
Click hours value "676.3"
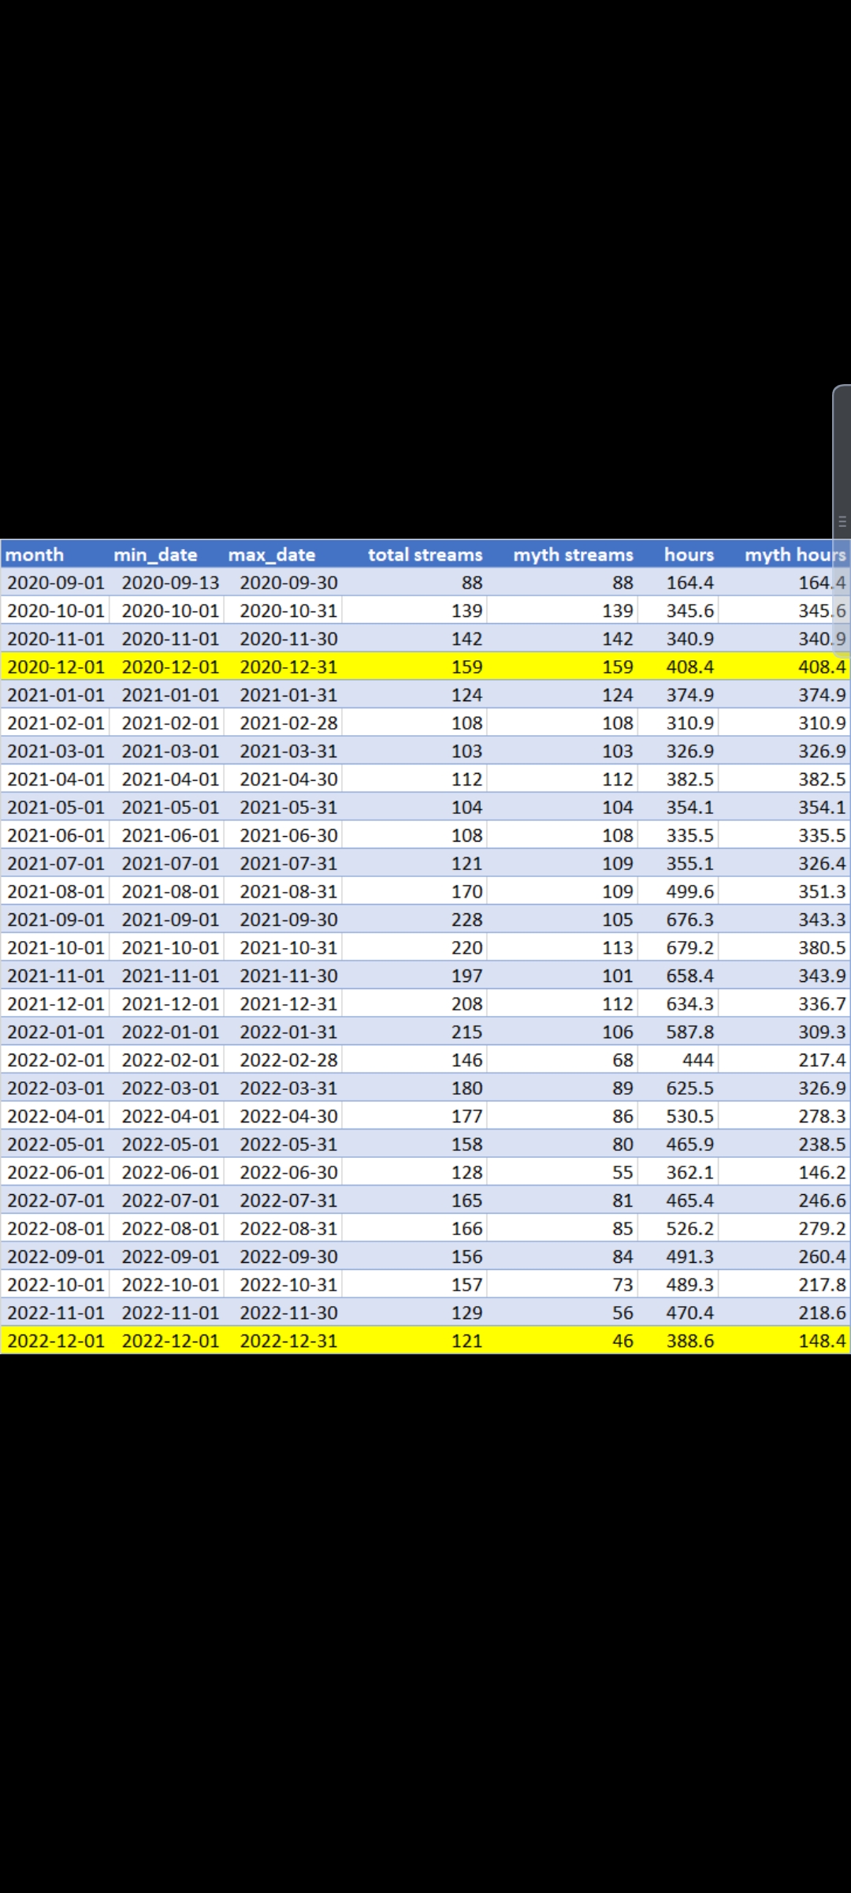(690, 920)
